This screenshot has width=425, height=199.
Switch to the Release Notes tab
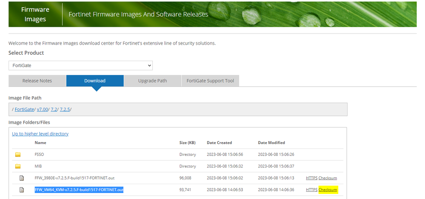click(37, 81)
